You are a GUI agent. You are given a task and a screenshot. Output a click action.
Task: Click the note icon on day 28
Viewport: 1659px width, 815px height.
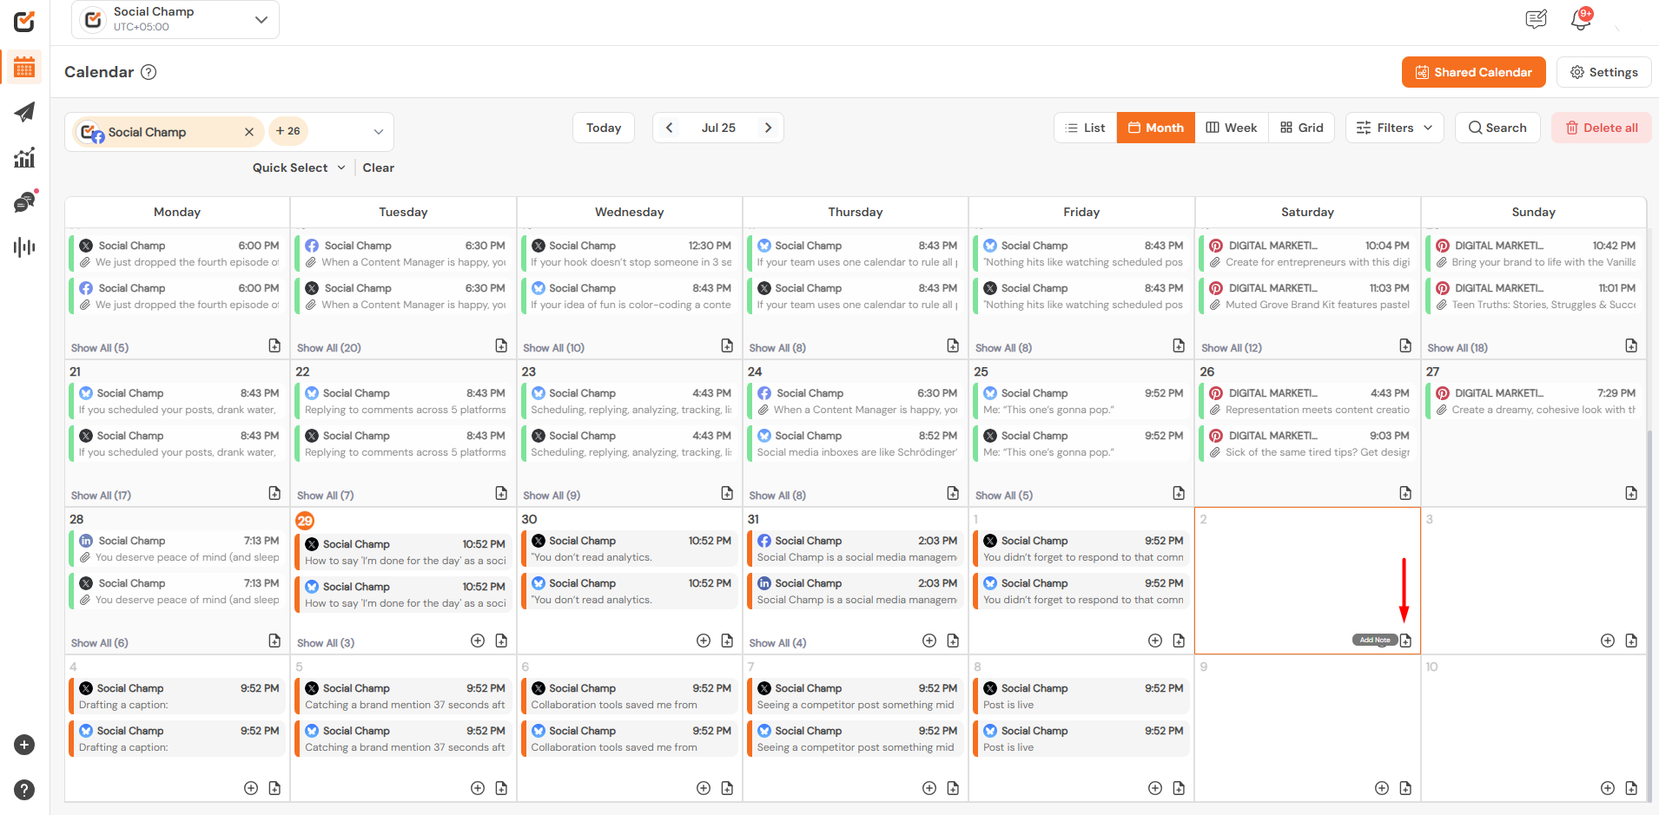tap(274, 641)
